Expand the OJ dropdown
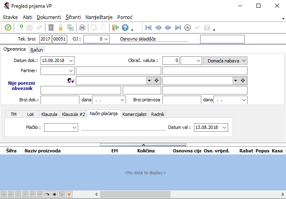The image size is (286, 199). [106, 39]
